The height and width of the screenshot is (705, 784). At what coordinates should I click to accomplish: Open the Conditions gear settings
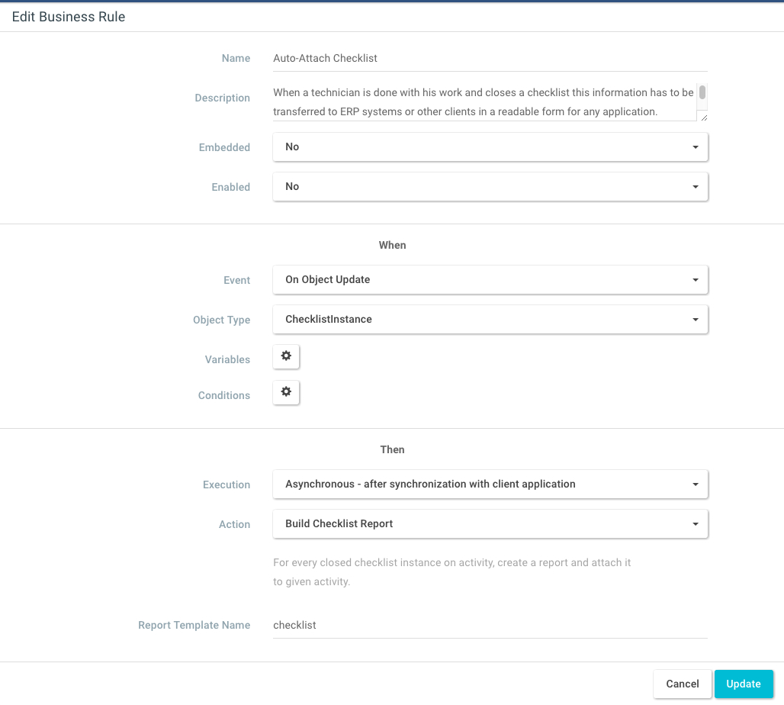286,391
